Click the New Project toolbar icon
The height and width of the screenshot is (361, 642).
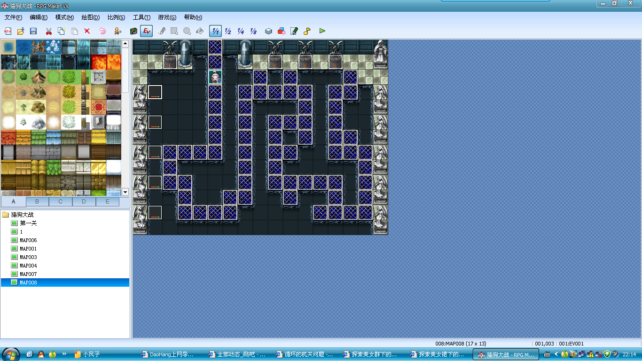(8, 31)
